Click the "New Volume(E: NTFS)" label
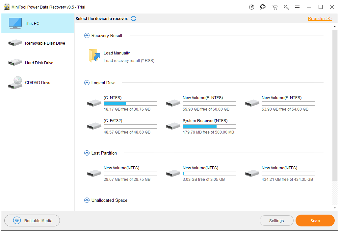The width and height of the screenshot is (339, 232). 203,98
